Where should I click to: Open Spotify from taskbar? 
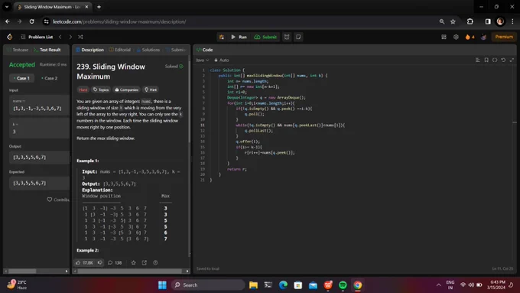tap(343, 285)
